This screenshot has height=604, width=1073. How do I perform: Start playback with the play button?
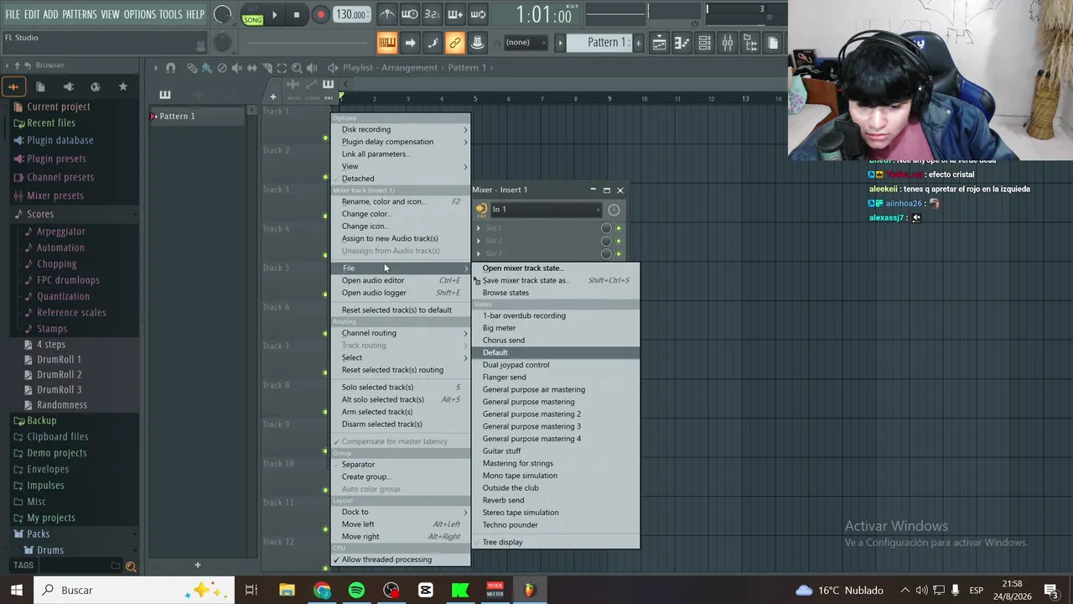pyautogui.click(x=274, y=14)
